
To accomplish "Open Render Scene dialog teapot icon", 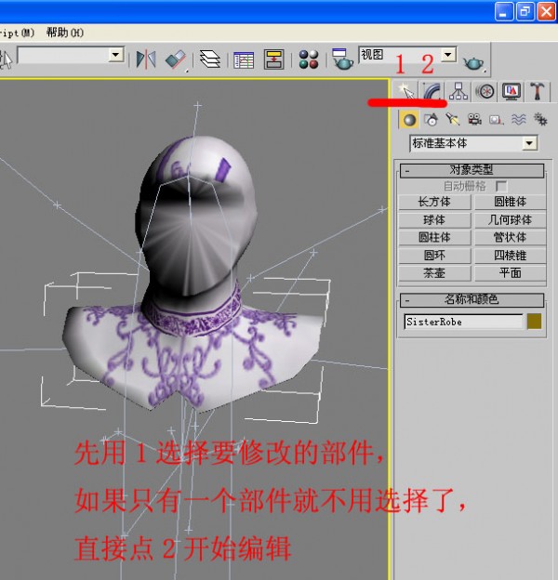I will coord(342,59).
